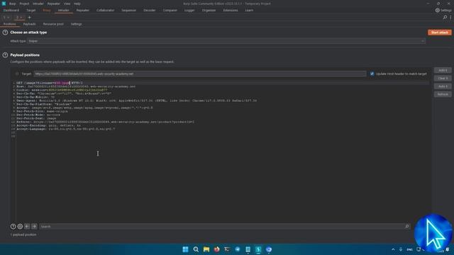The image size is (454, 255).
Task: Go to next search match arrow
Action: point(34,227)
